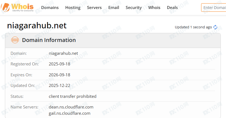
Task: Select Email in the navigation bar
Action: (114, 8)
